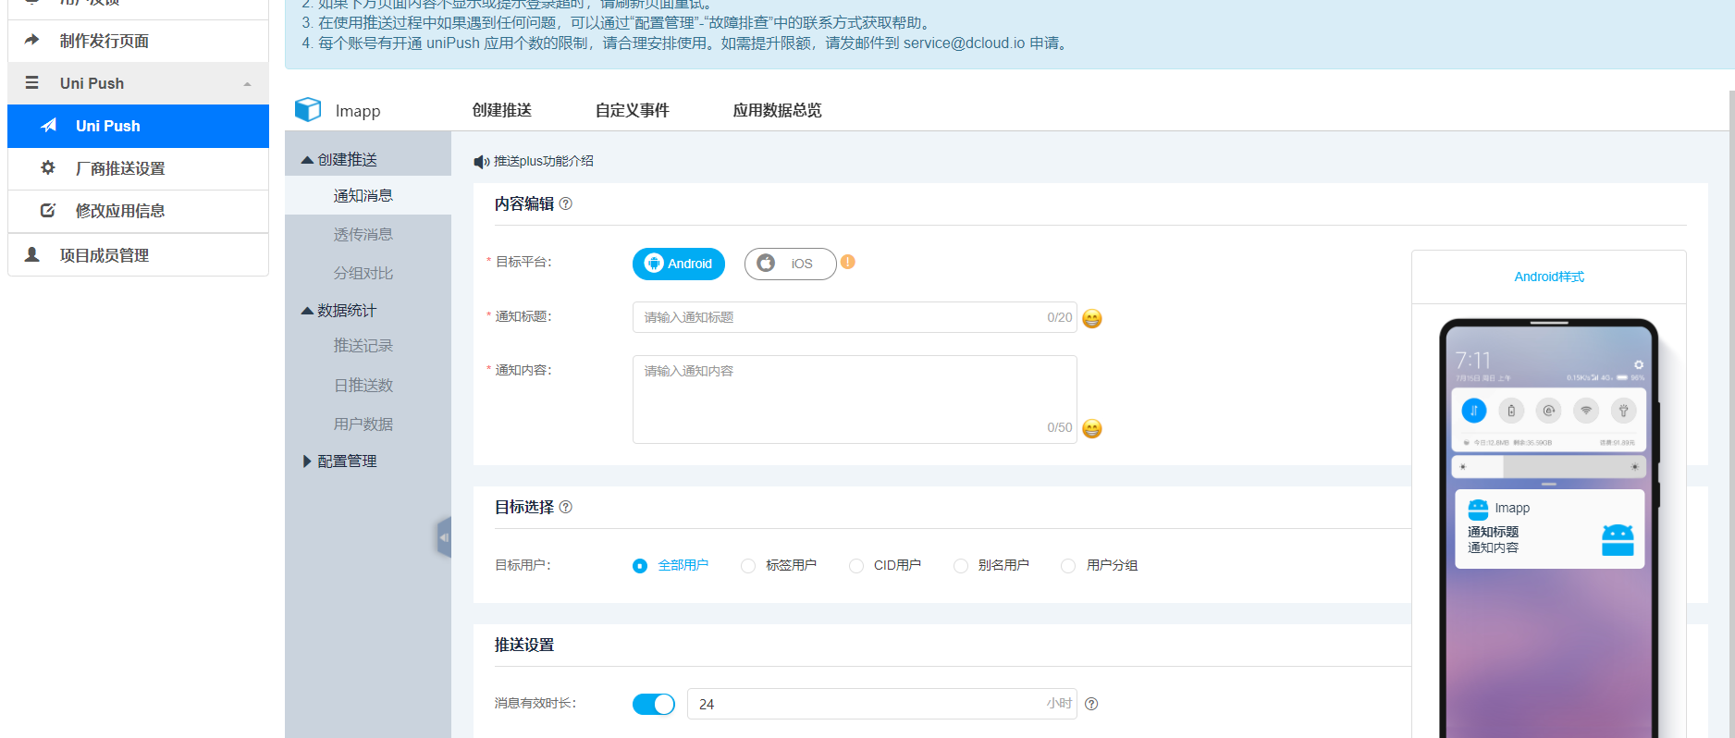The image size is (1735, 738).
Task: Click the flashlight icon in phone preview
Action: tap(1623, 411)
